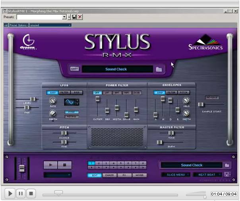This screenshot has width=240, height=201.
Task: Click the video player pause button
Action: coord(21,193)
